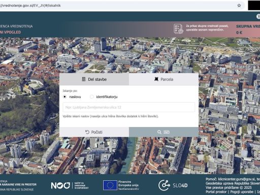Screen dimensions: 260x195
Task: Click the building icon on Del stavbe tab
Action: click(84, 79)
